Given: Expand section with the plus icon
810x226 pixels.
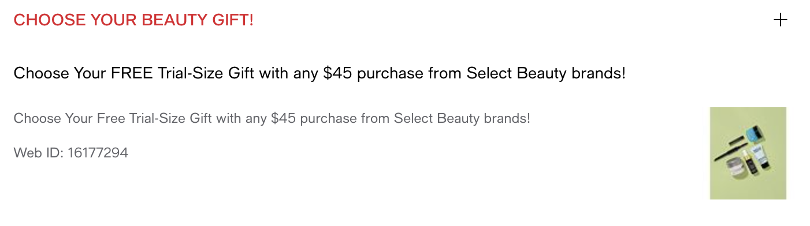Looking at the screenshot, I should click(x=780, y=20).
